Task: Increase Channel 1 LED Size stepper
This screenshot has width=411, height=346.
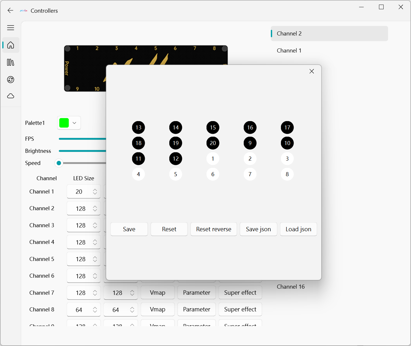Action: tap(95, 190)
